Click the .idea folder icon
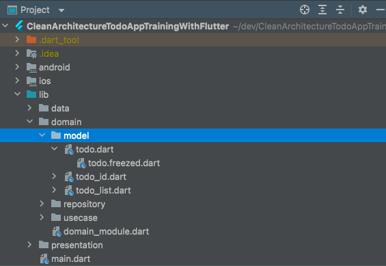Image resolution: width=386 pixels, height=266 pixels. pyautogui.click(x=31, y=53)
